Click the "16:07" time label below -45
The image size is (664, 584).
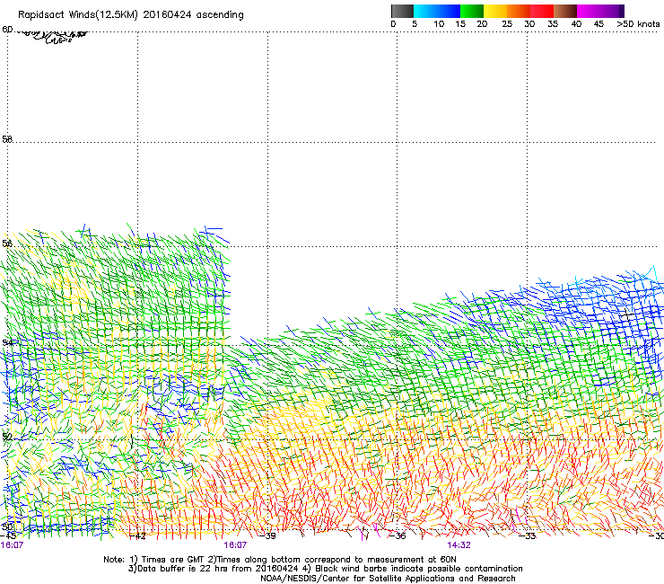click(12, 545)
